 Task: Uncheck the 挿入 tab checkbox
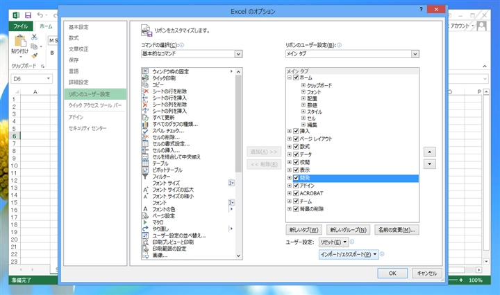pyautogui.click(x=296, y=131)
